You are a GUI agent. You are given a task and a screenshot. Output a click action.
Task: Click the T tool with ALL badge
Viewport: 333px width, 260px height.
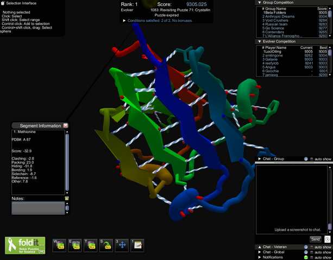point(91,245)
